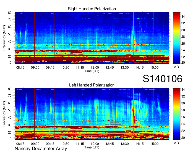
Task: Click the 34 dB value on the lower colorbar
Action: [183, 89]
